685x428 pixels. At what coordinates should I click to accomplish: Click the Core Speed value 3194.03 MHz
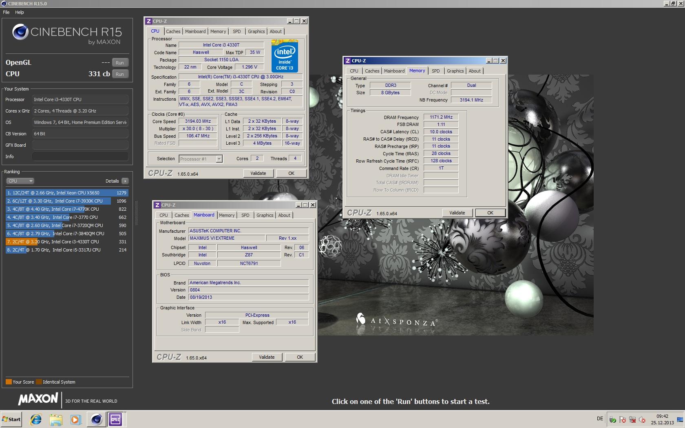point(198,121)
